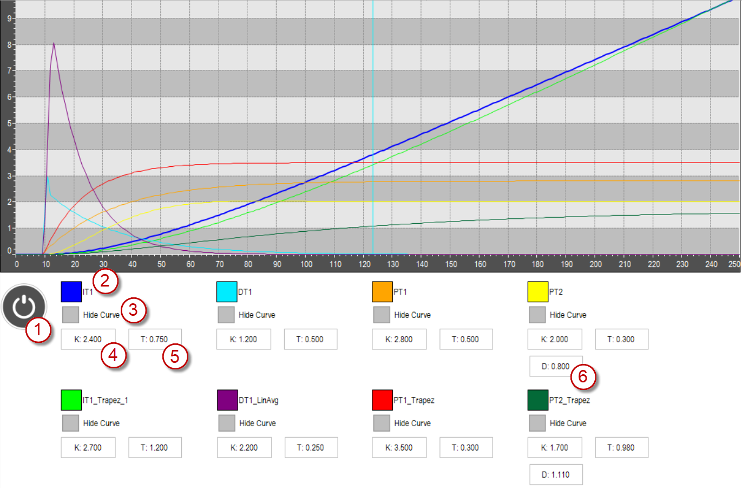
Task: Select the PT2_Trapez D: 1.110 field
Action: coord(556,475)
